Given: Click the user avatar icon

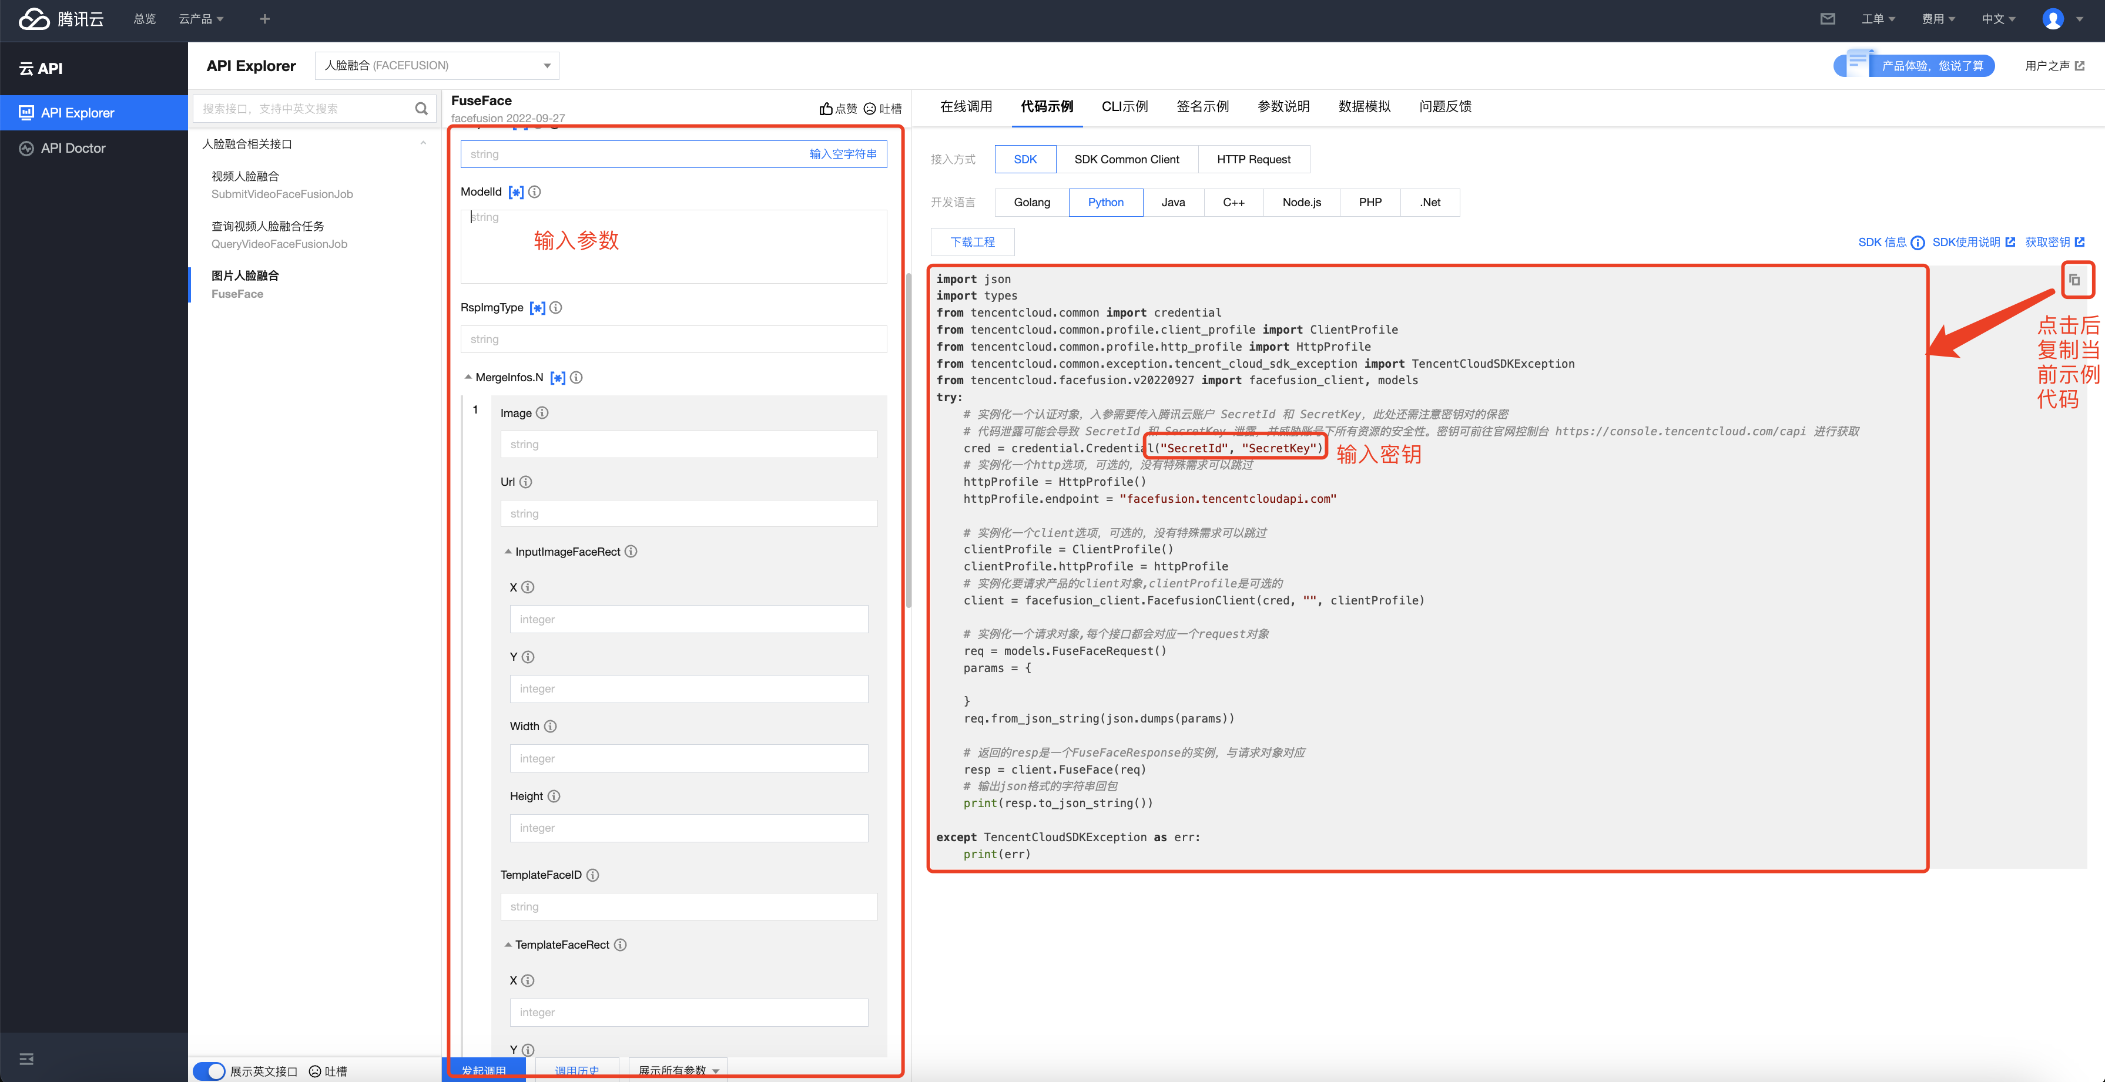Looking at the screenshot, I should pos(2052,19).
